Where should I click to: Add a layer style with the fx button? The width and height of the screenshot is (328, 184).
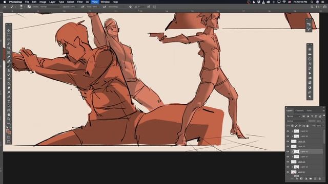point(297,179)
